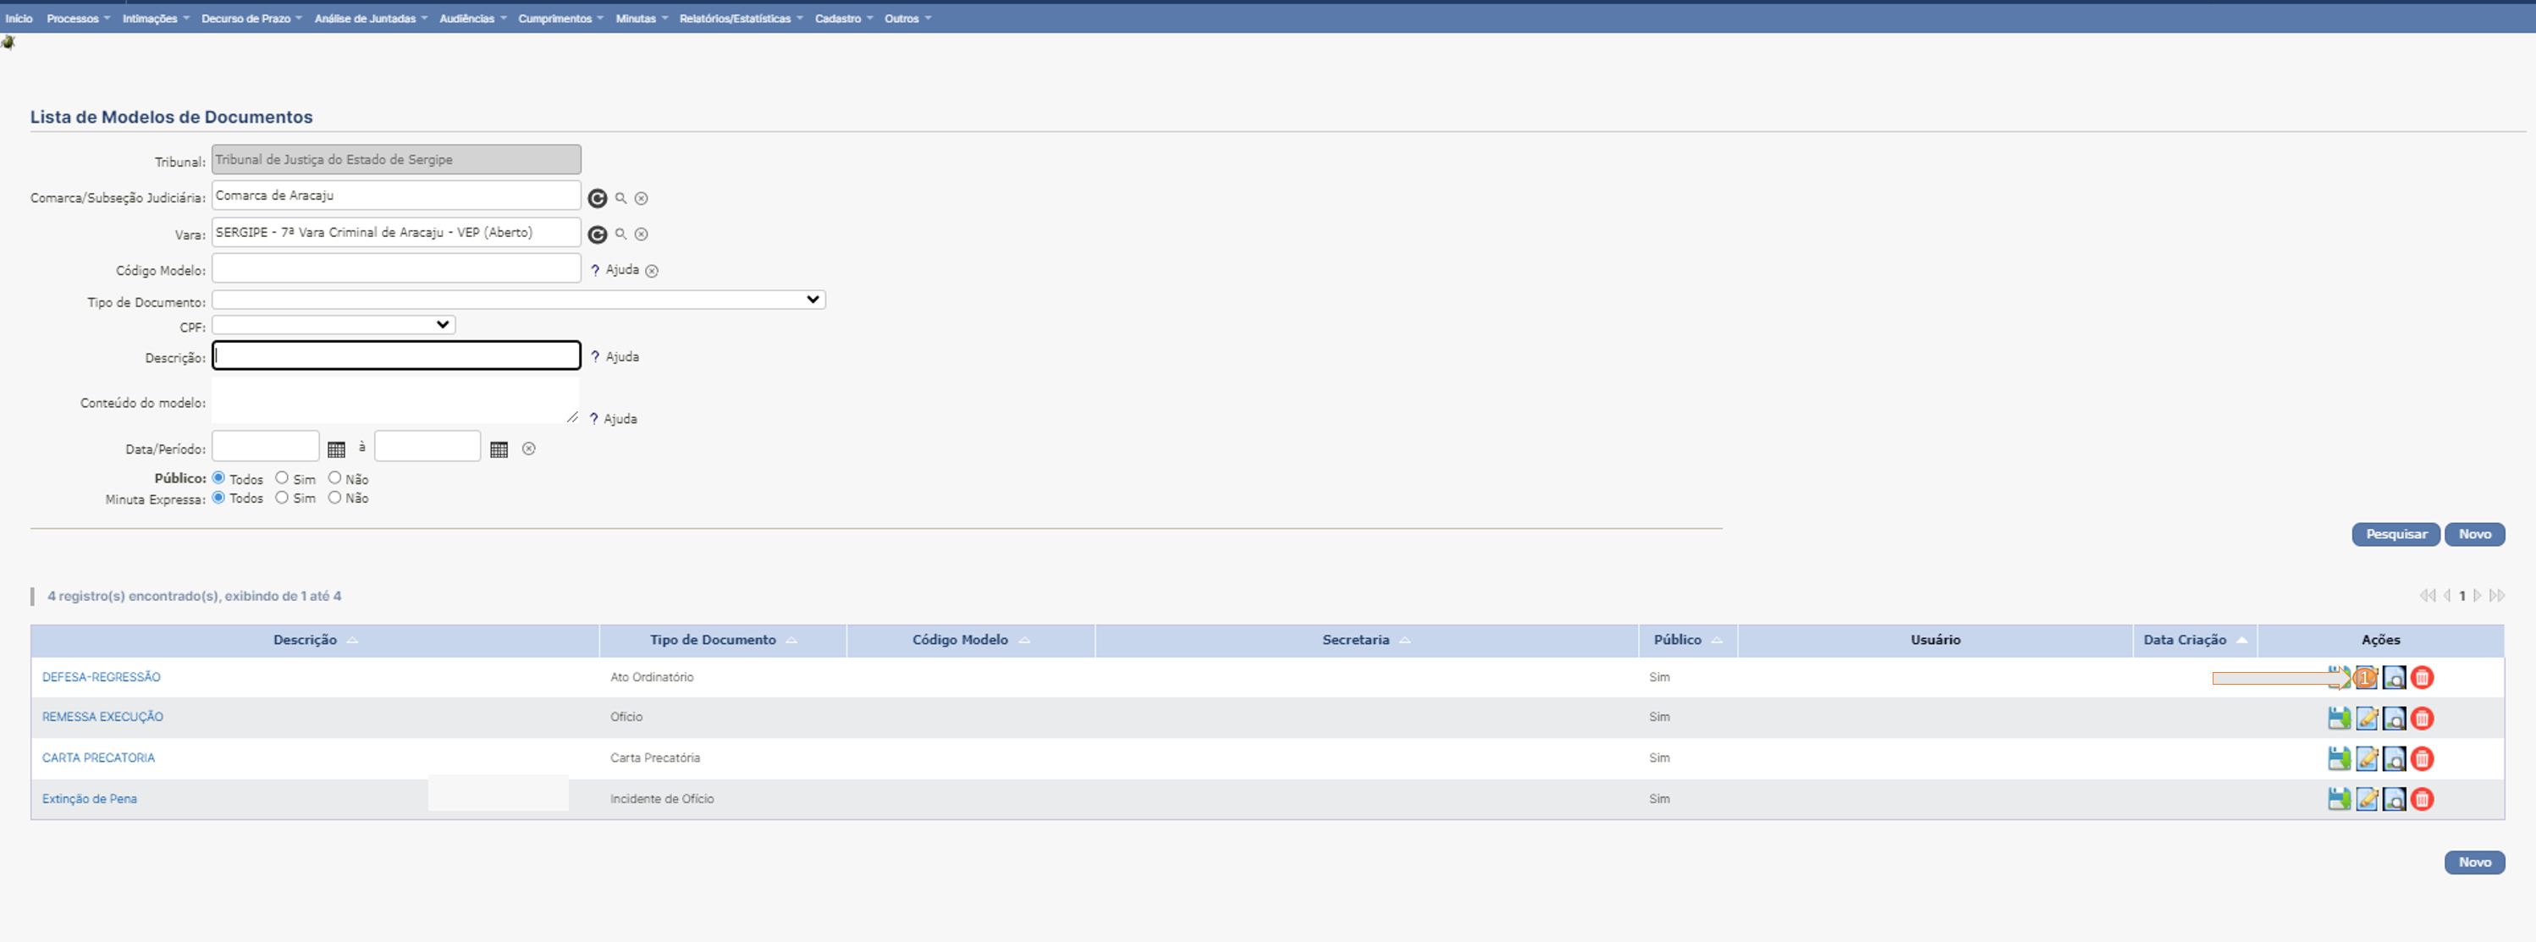Delete the REMESSA EXECUÇÃO model

click(2422, 719)
